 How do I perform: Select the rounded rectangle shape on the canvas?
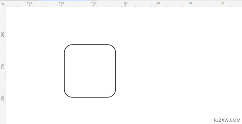90,71
